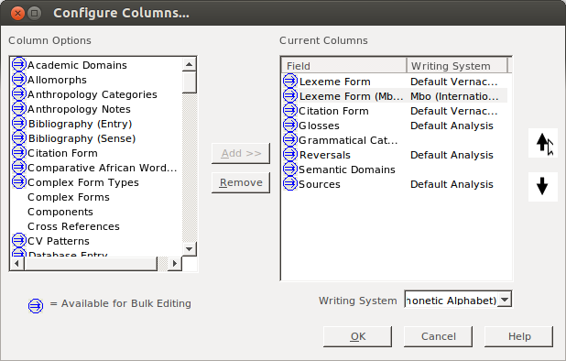
Task: Open the Writing System dropdown
Action: click(505, 300)
